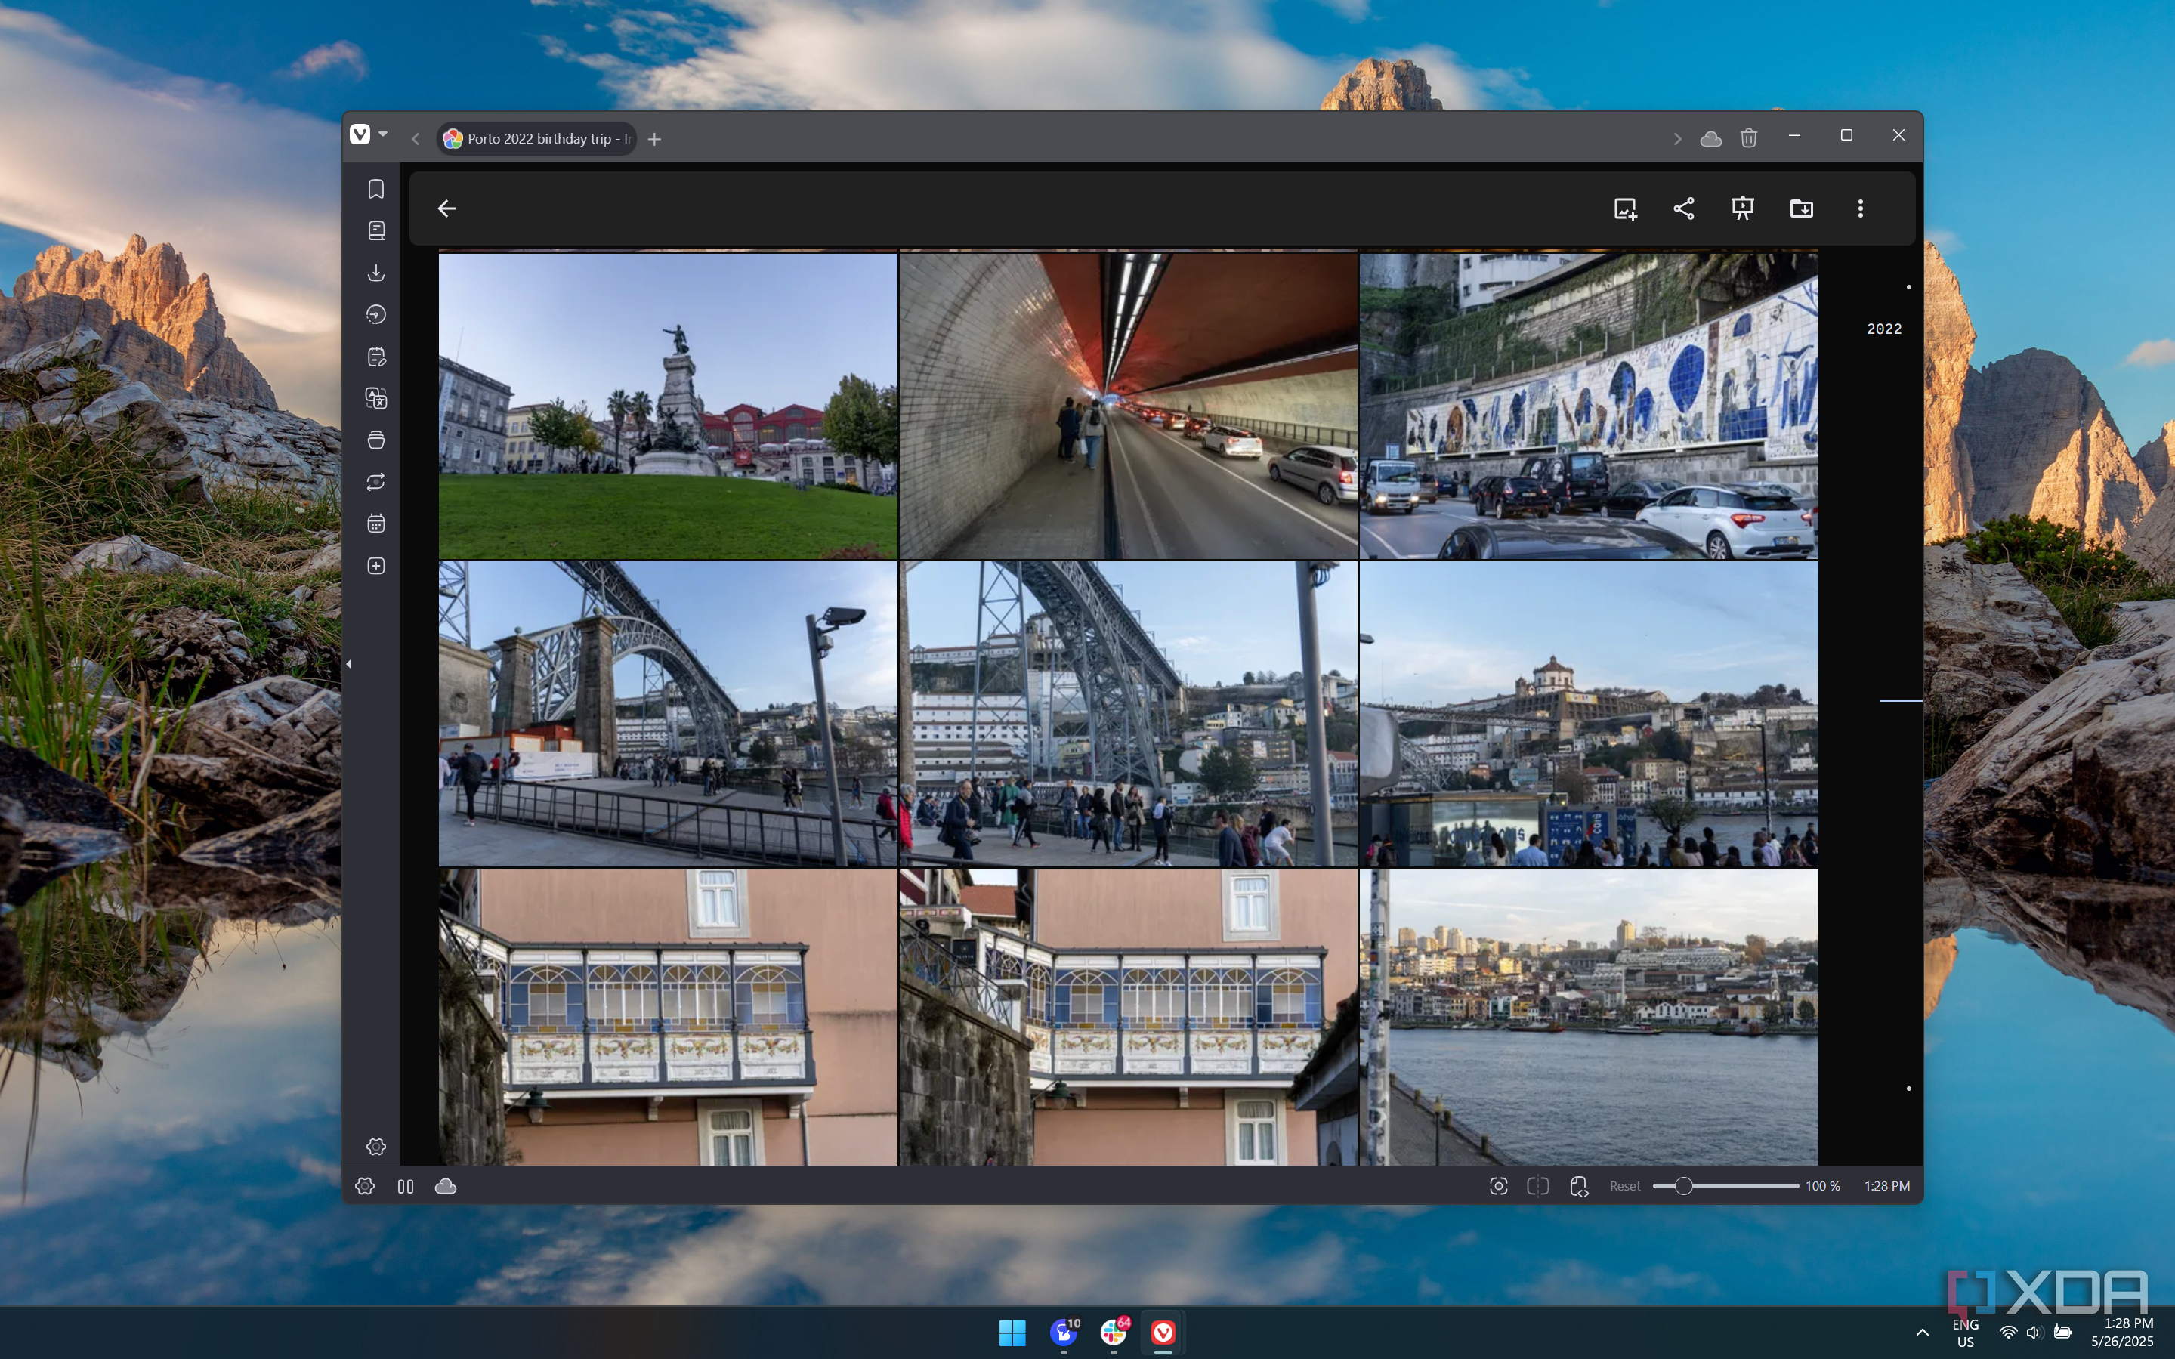Select the Porto 2022 birthday trip tab
Image resolution: width=2175 pixels, height=1359 pixels.
536,138
